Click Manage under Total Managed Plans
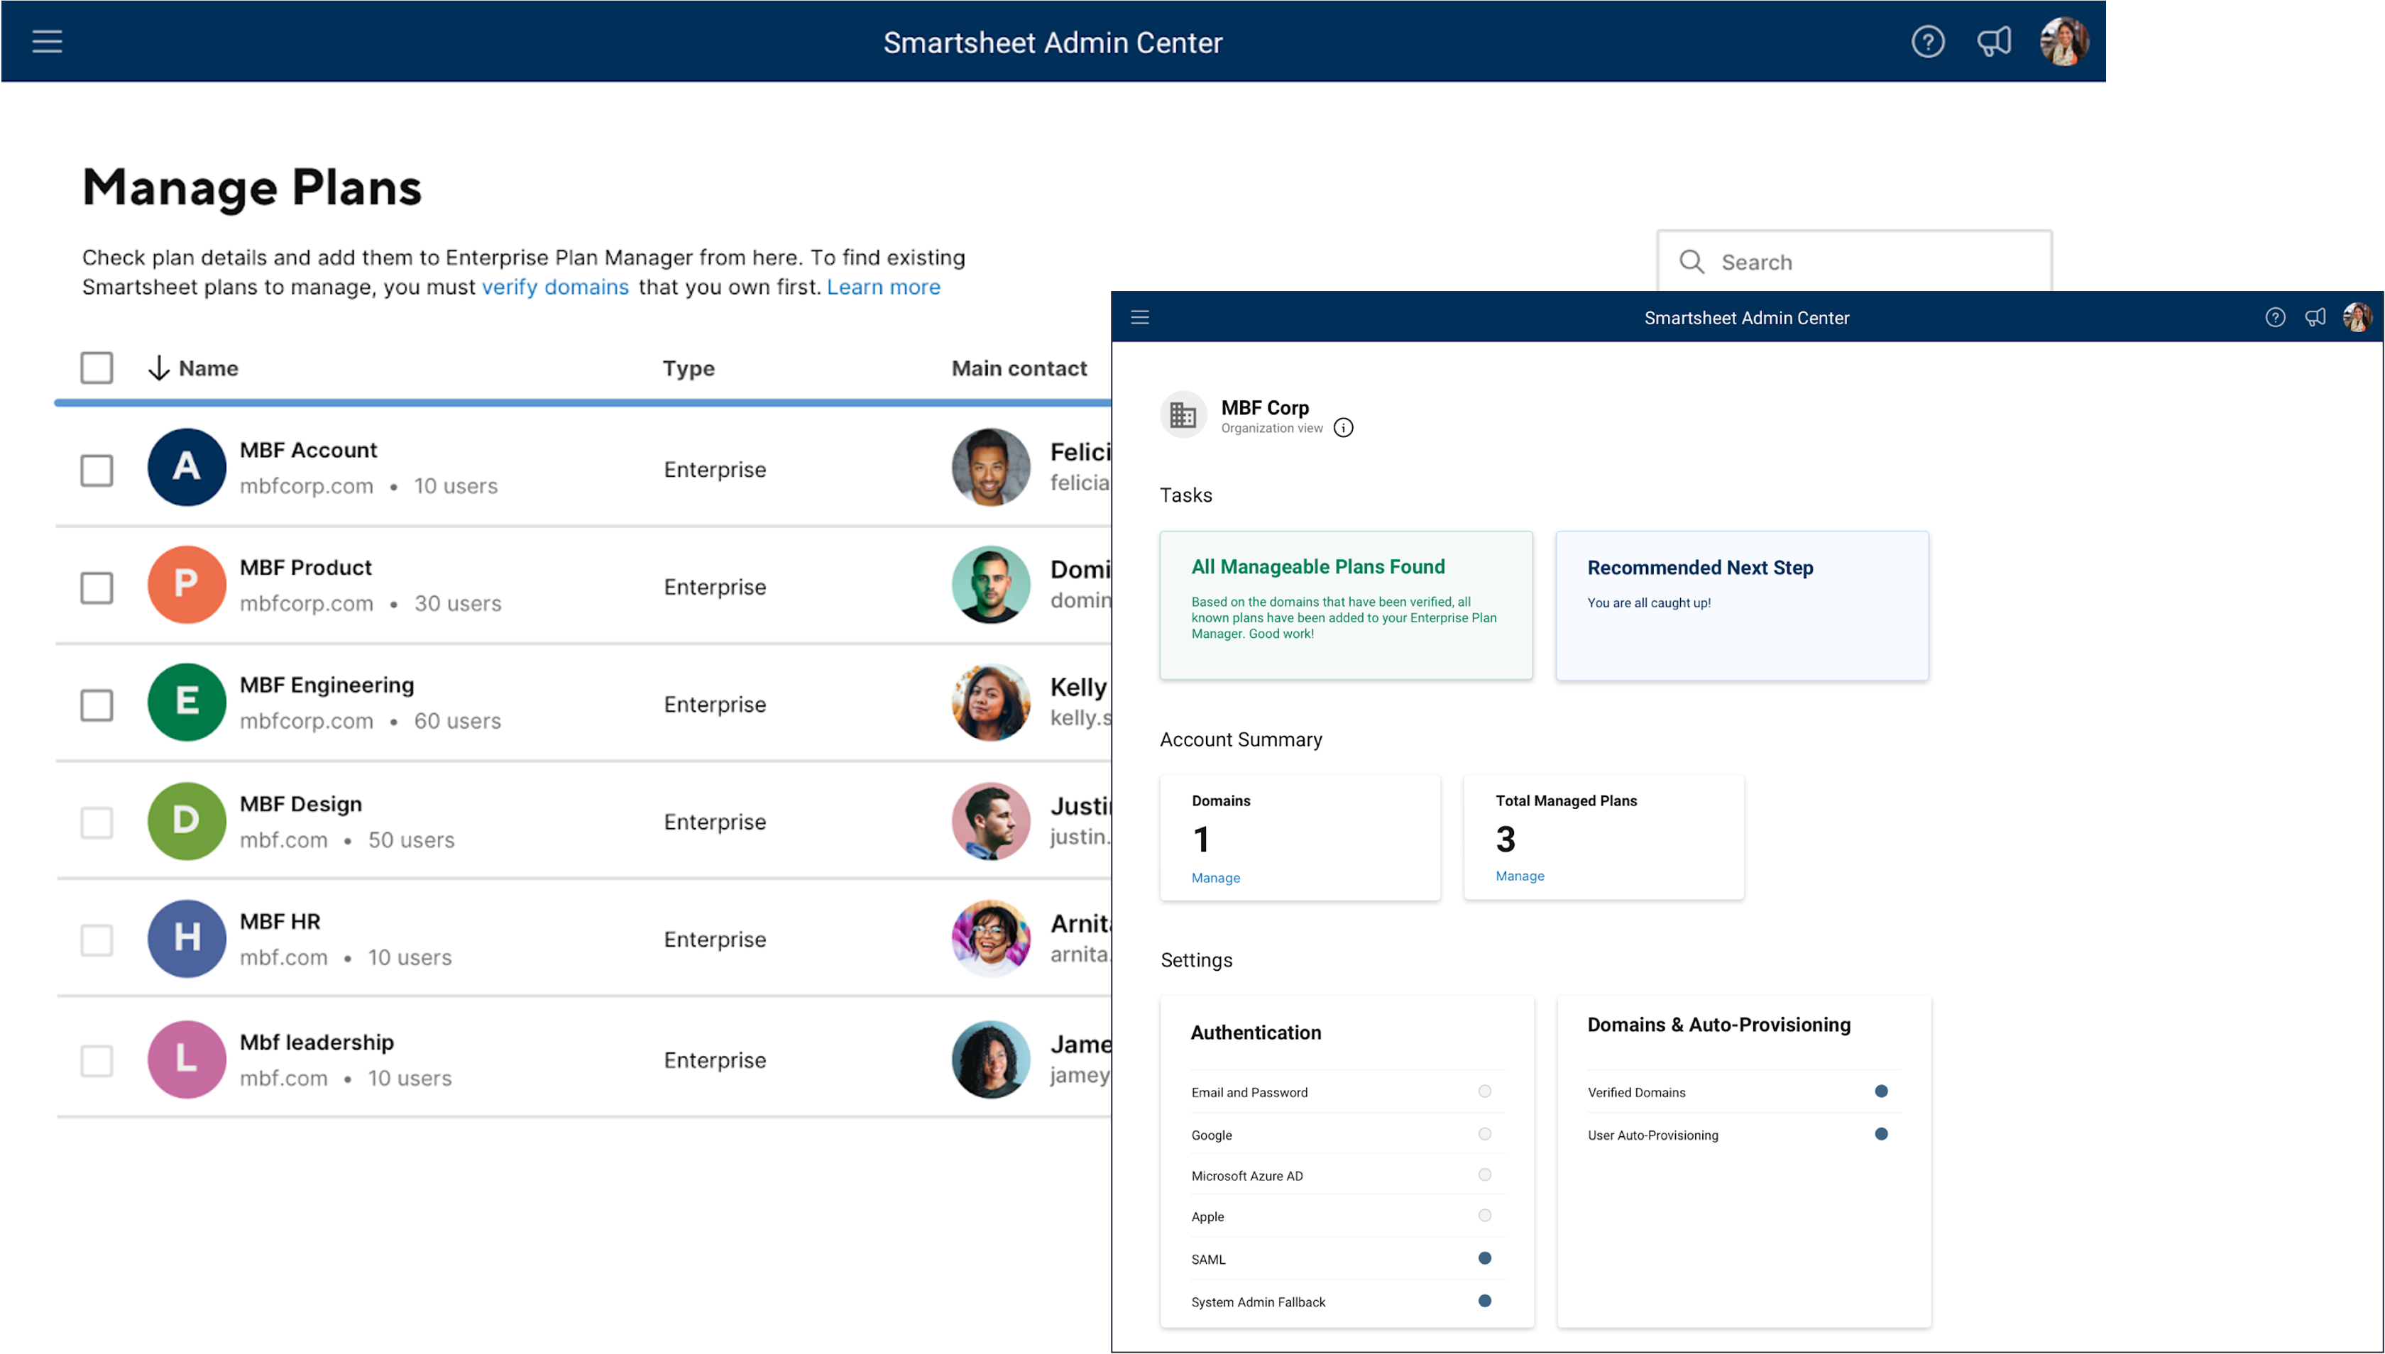Screen dimensions: 2385x1354 tap(1519, 876)
